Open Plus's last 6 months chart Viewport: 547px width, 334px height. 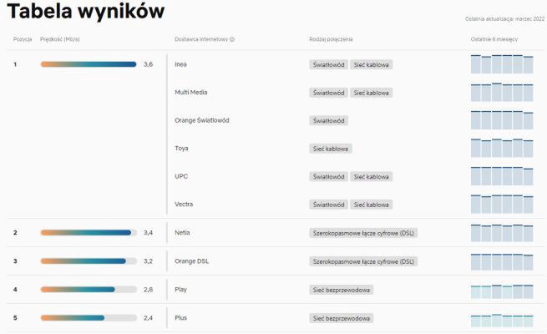click(501, 319)
